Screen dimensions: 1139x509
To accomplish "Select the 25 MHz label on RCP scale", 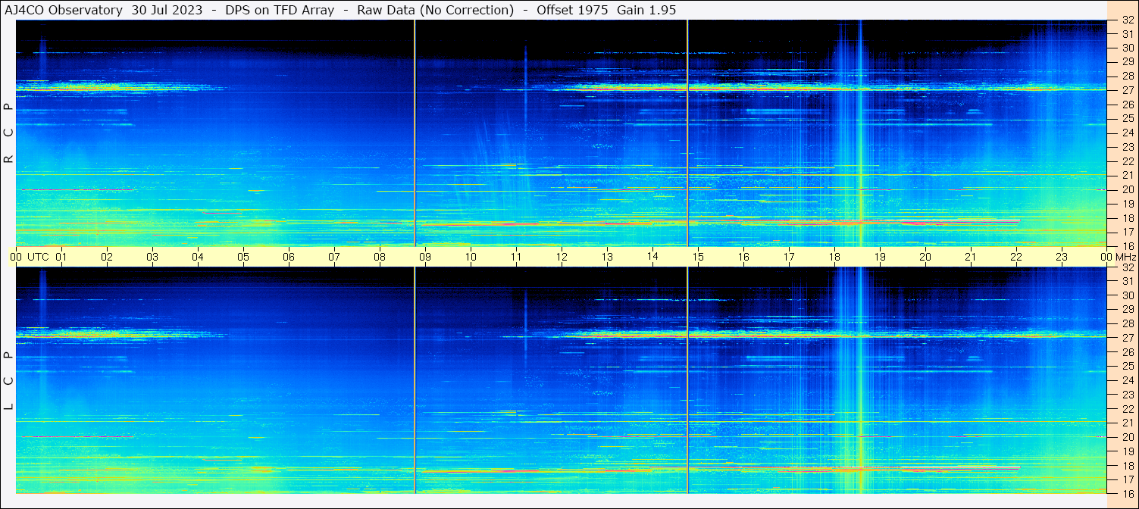I will coord(1127,118).
